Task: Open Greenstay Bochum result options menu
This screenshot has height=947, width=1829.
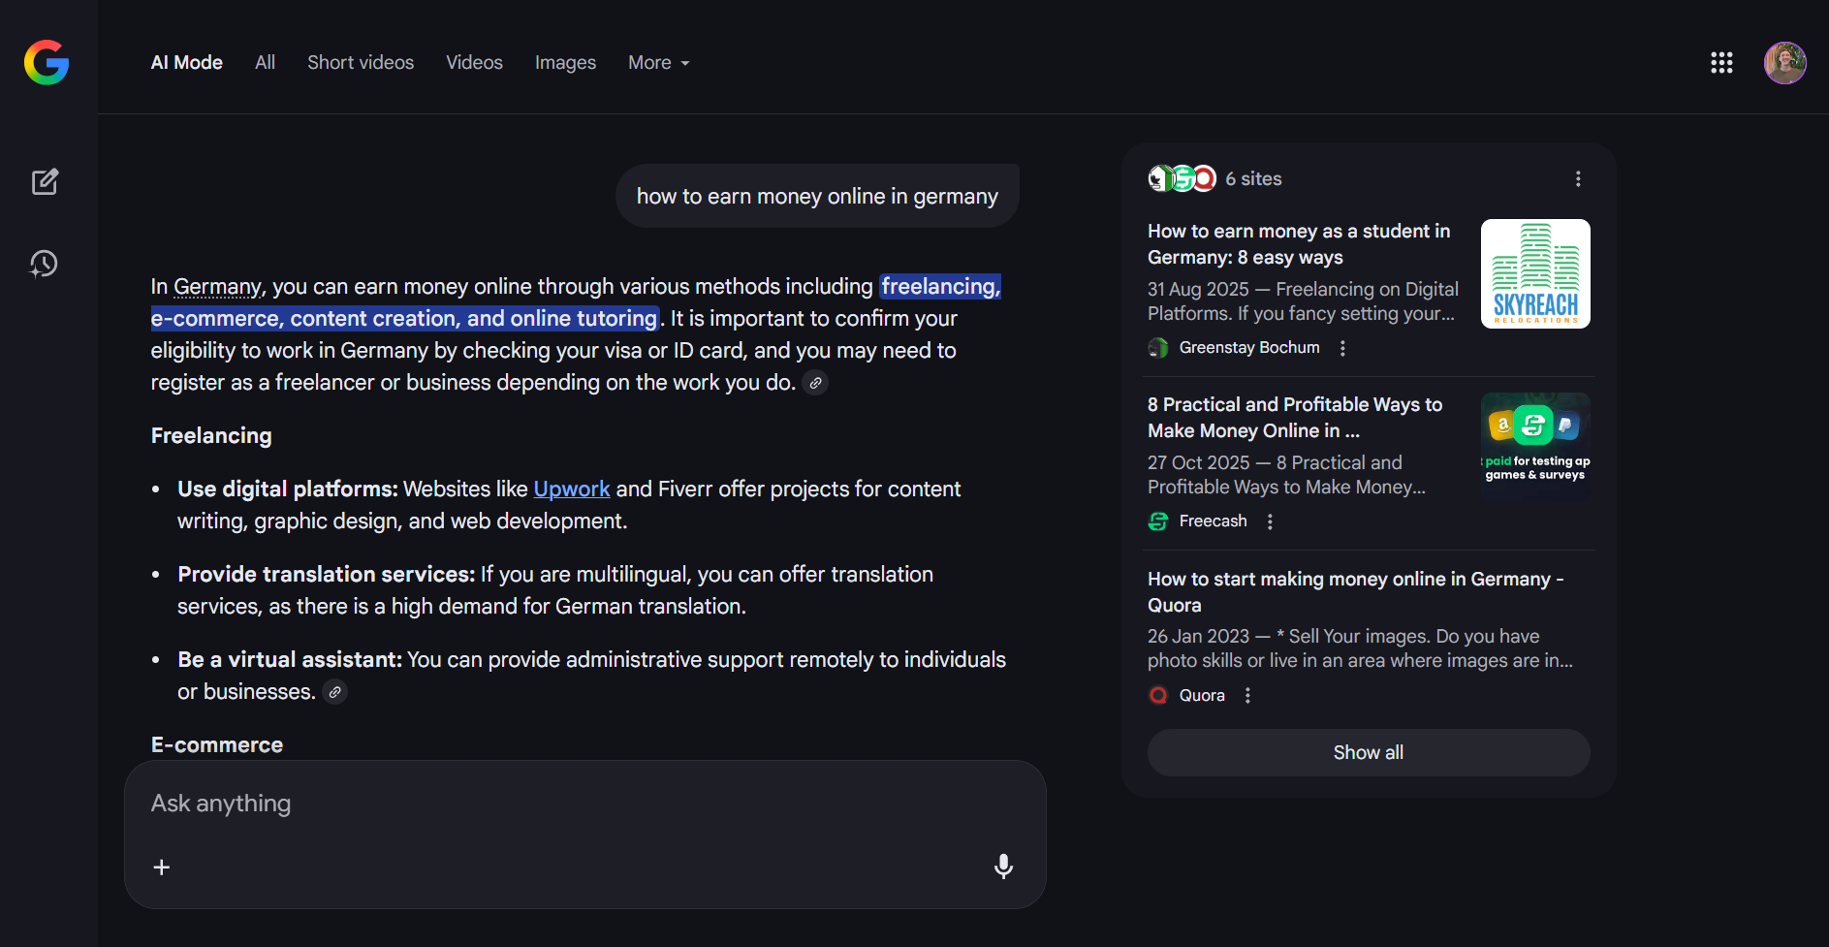Action: coord(1342,348)
